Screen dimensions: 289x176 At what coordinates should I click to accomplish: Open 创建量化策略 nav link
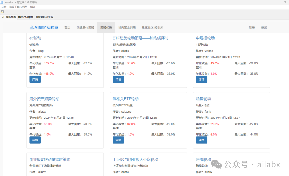[85, 28]
